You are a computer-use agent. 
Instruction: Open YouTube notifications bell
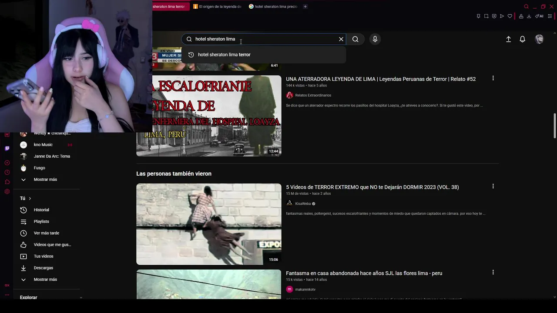523,39
